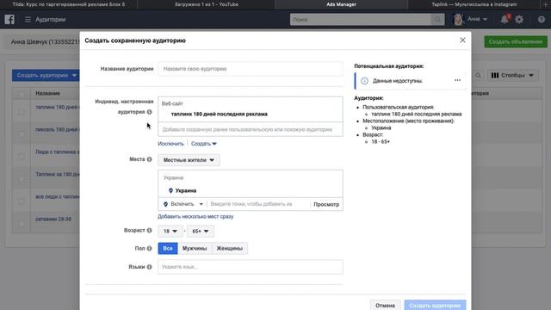Click the search icon in audiences table toolbar

tap(478, 75)
